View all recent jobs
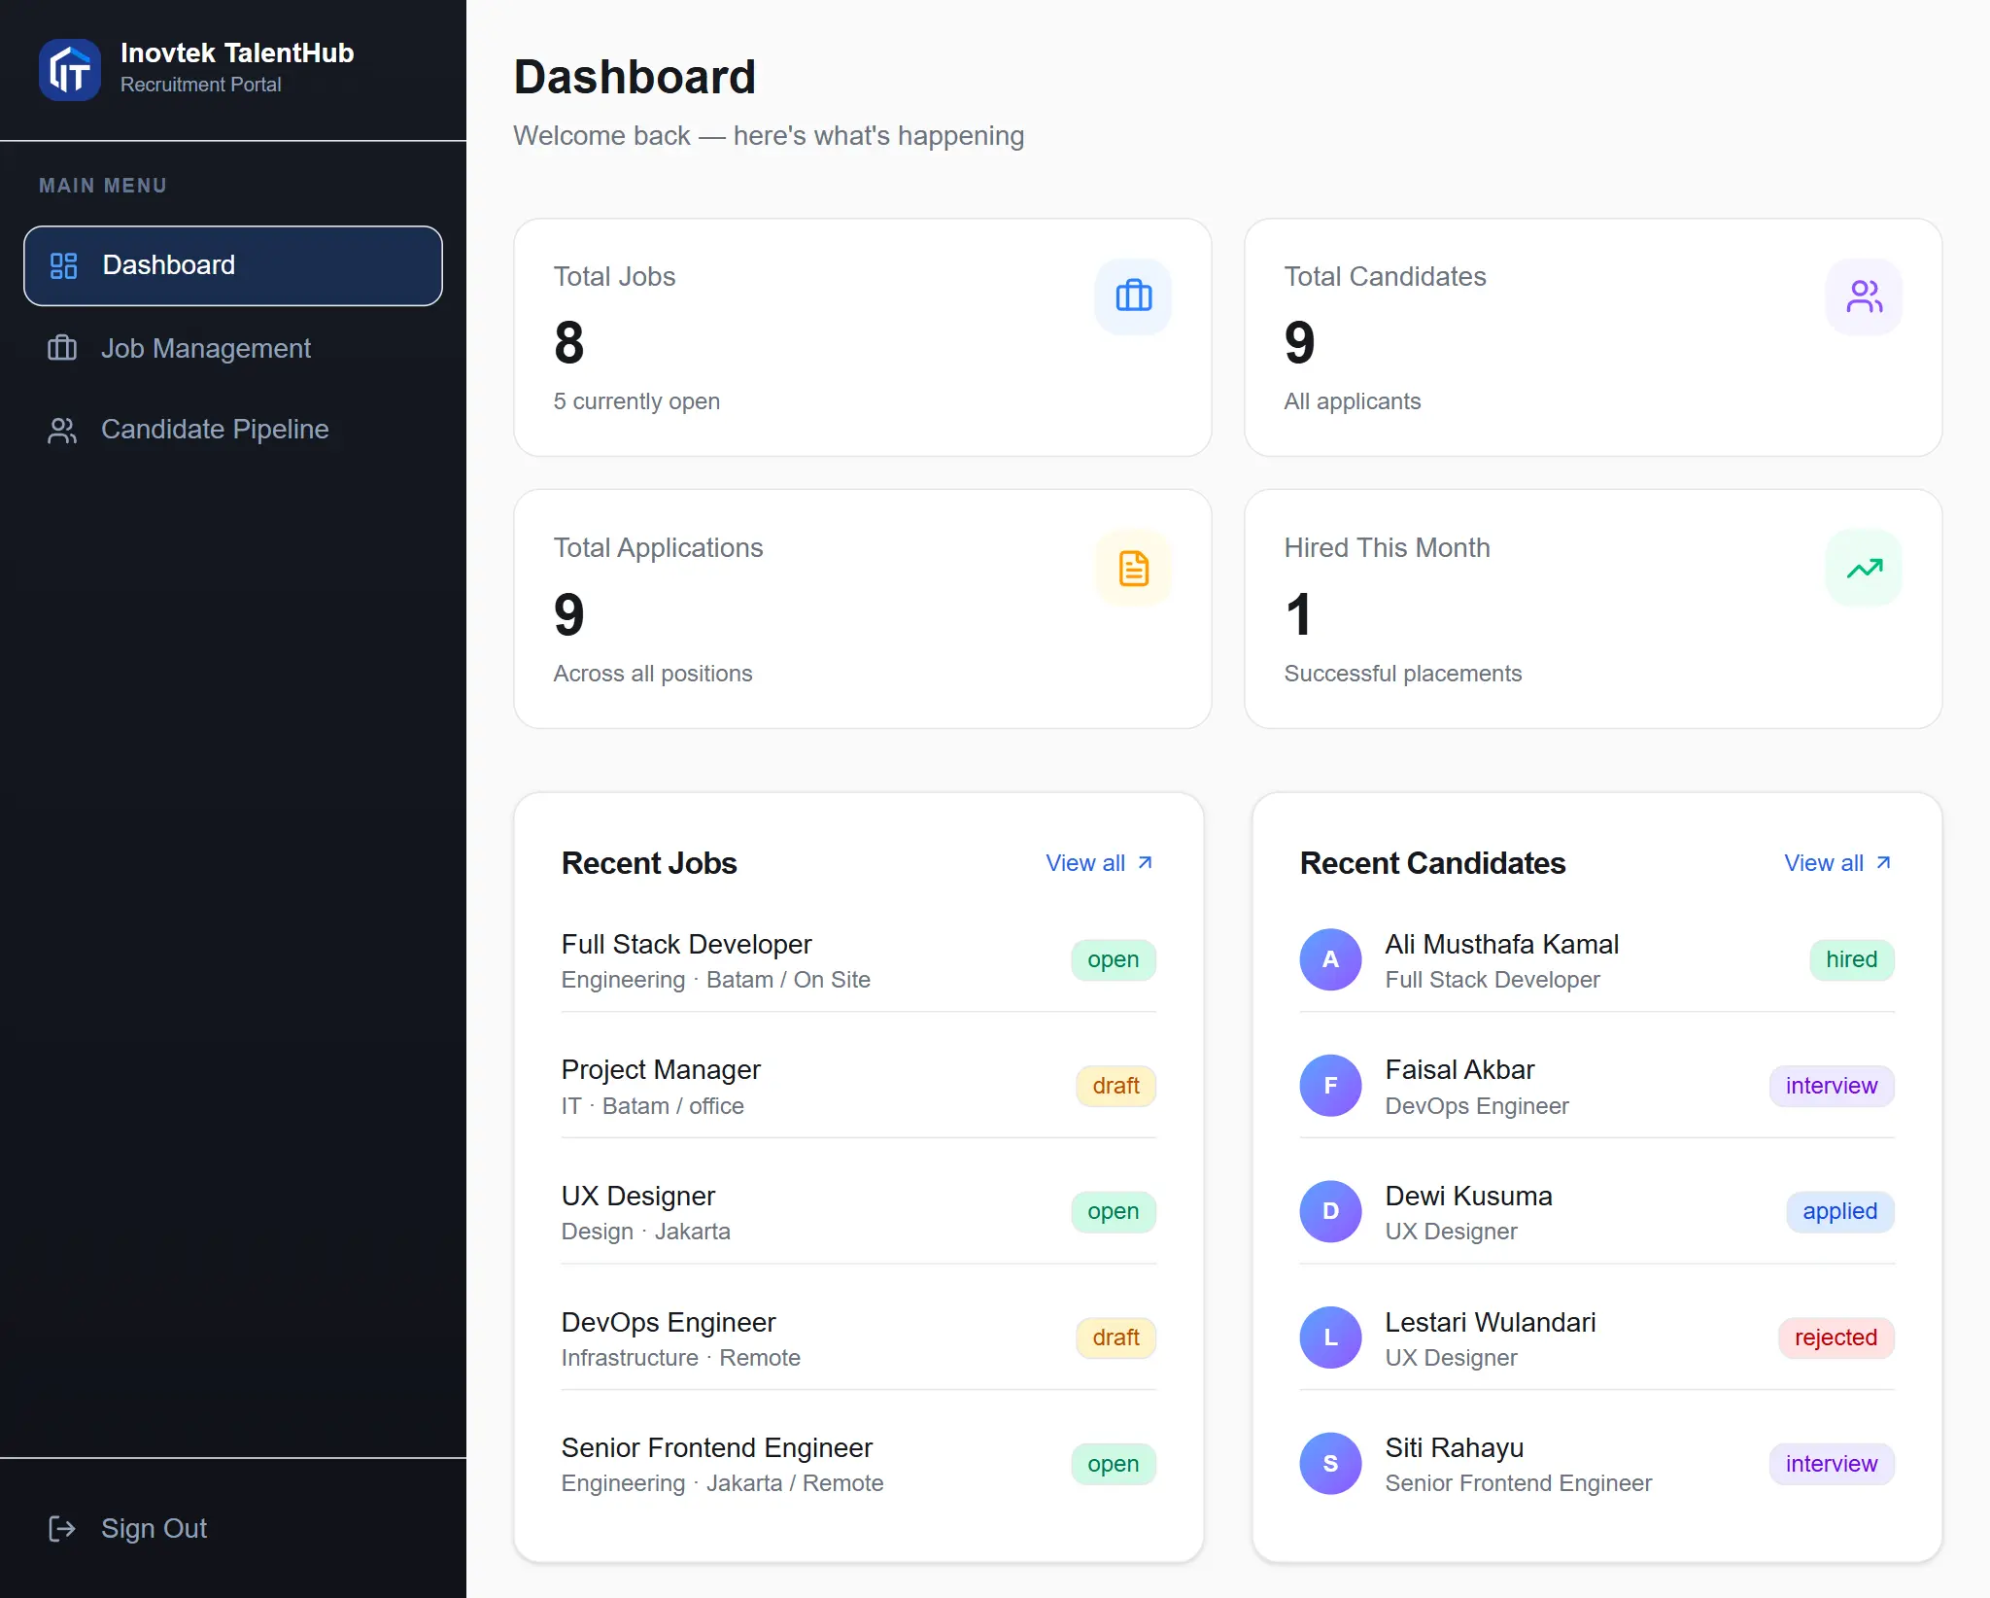Viewport: 1990px width, 1598px height. click(1100, 862)
